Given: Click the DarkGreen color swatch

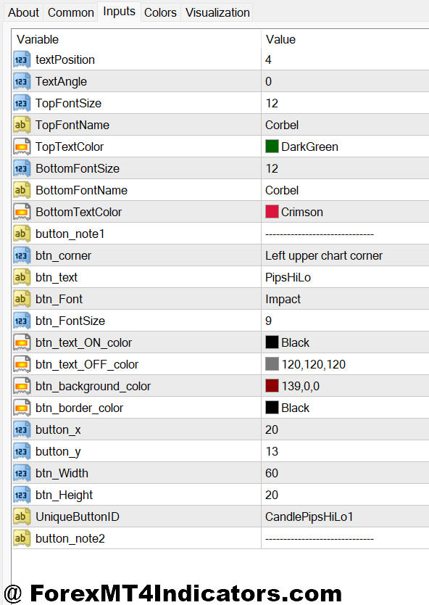Looking at the screenshot, I should coord(271,147).
